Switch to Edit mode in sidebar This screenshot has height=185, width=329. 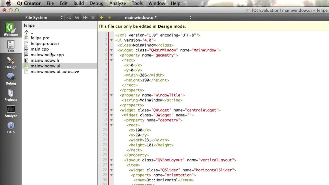tap(11, 46)
